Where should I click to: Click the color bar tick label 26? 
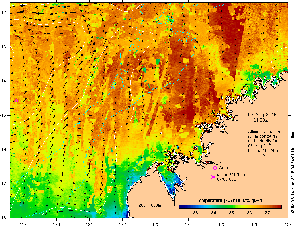[249, 213]
